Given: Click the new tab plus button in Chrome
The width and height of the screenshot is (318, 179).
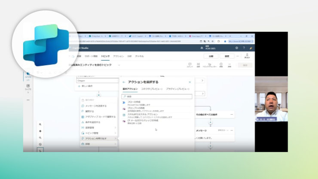Looking at the screenshot, I should (230, 36).
